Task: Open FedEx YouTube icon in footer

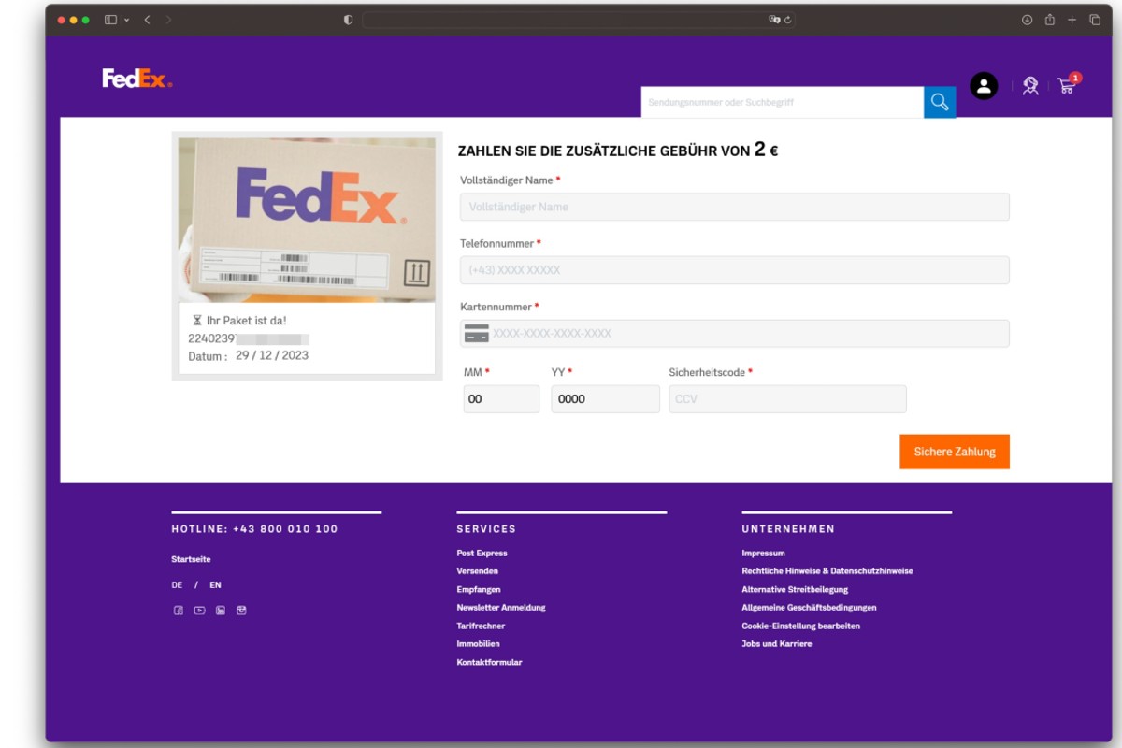Action: point(199,611)
